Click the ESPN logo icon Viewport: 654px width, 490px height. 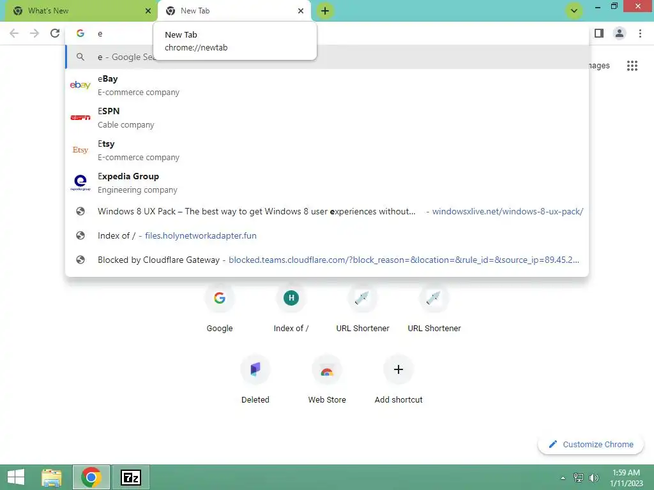[80, 117]
